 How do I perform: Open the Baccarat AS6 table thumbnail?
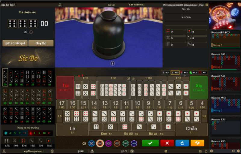pyautogui.click(x=225, y=62)
